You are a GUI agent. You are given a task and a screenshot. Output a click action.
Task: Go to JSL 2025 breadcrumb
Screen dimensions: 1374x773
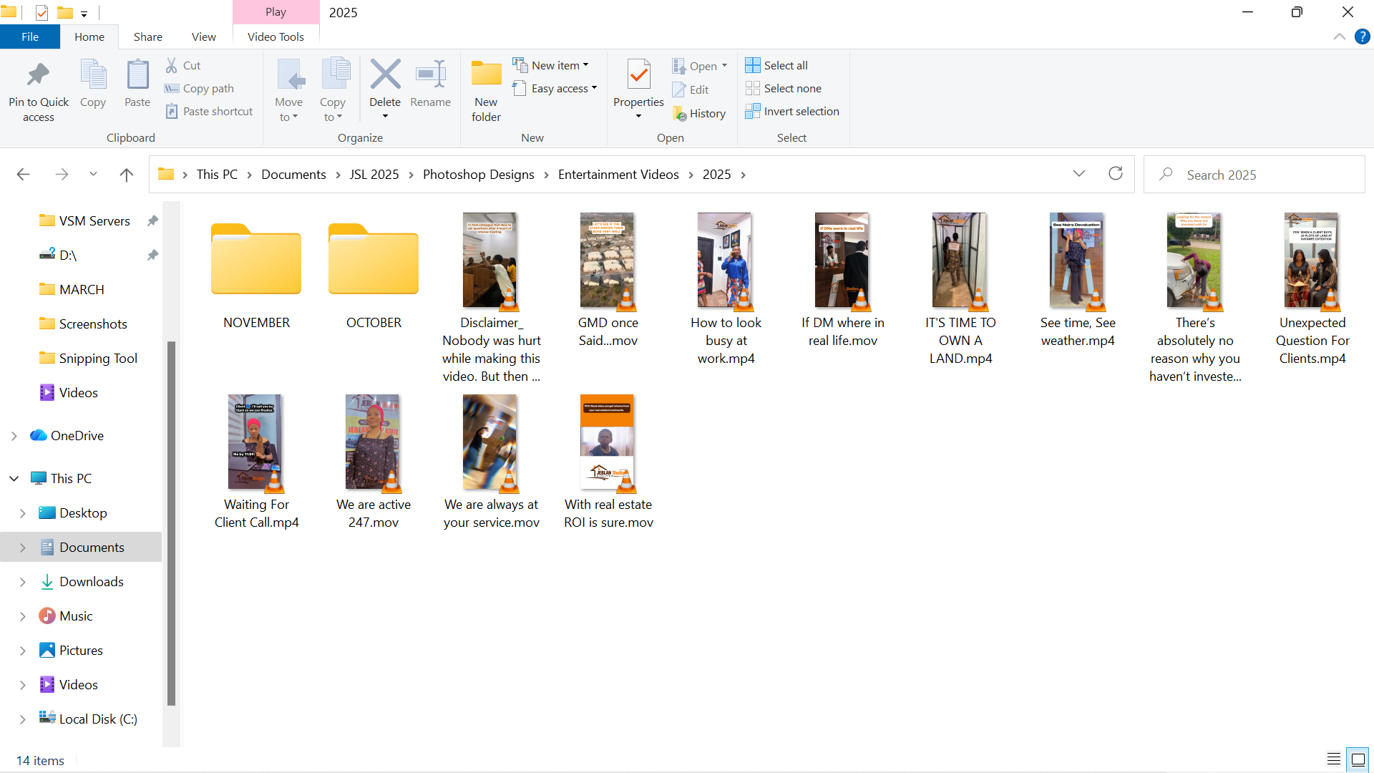(x=374, y=174)
